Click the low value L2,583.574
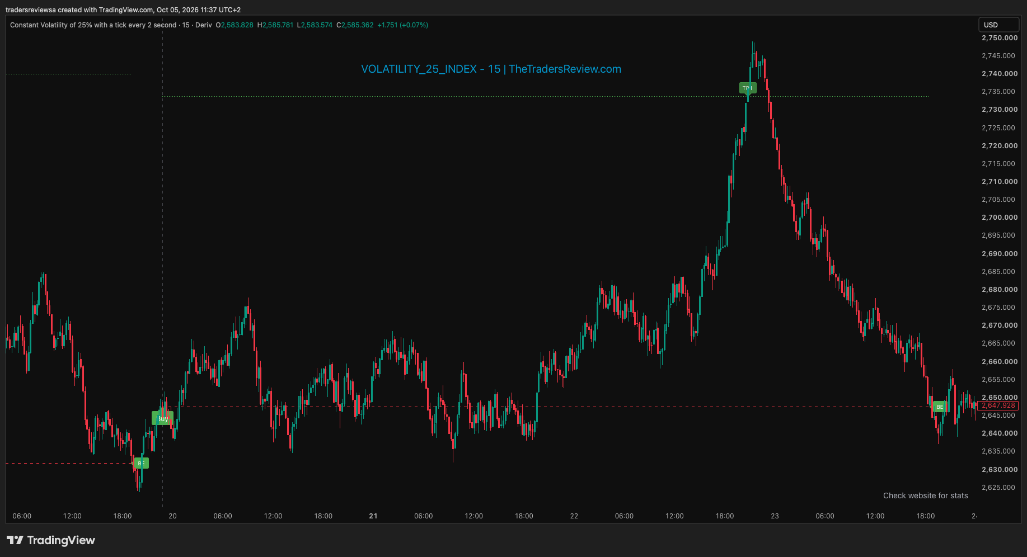This screenshot has width=1027, height=557. click(x=315, y=25)
